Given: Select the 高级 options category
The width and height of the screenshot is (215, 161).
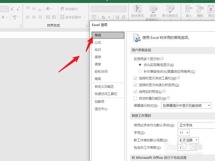Looking at the screenshot, I should coord(108,79).
